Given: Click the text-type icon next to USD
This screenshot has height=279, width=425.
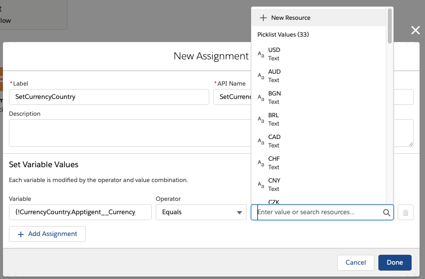Looking at the screenshot, I should click(261, 54).
